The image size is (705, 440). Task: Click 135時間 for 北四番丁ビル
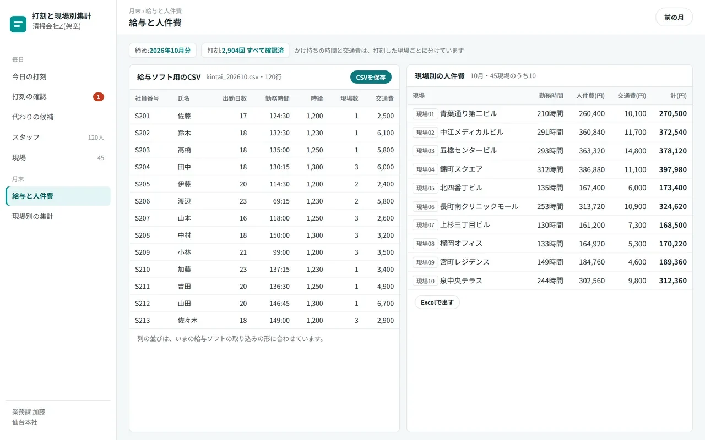[x=550, y=188]
